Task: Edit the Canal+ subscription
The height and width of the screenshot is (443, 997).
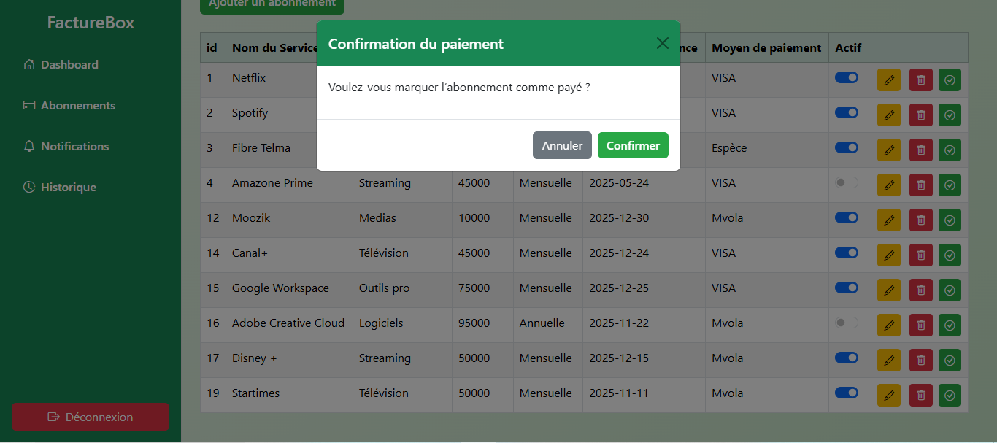Action: coord(889,255)
